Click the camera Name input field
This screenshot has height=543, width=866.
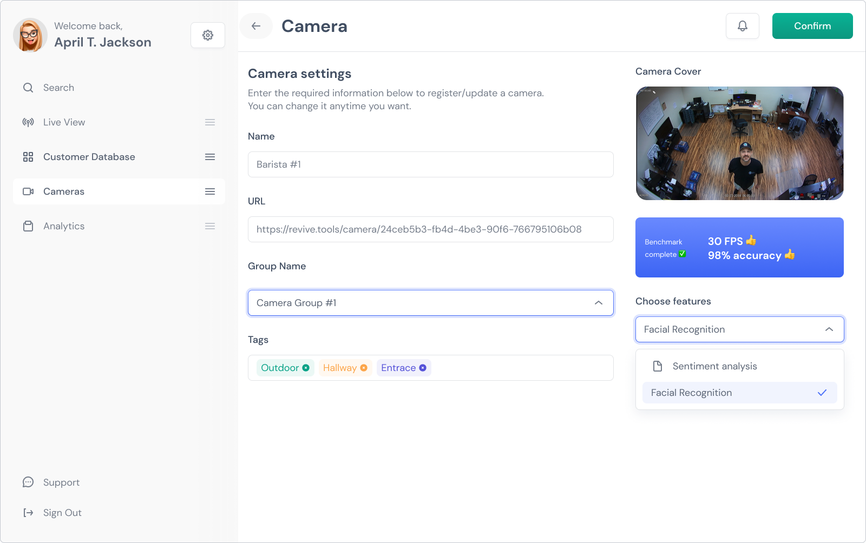[x=431, y=164]
